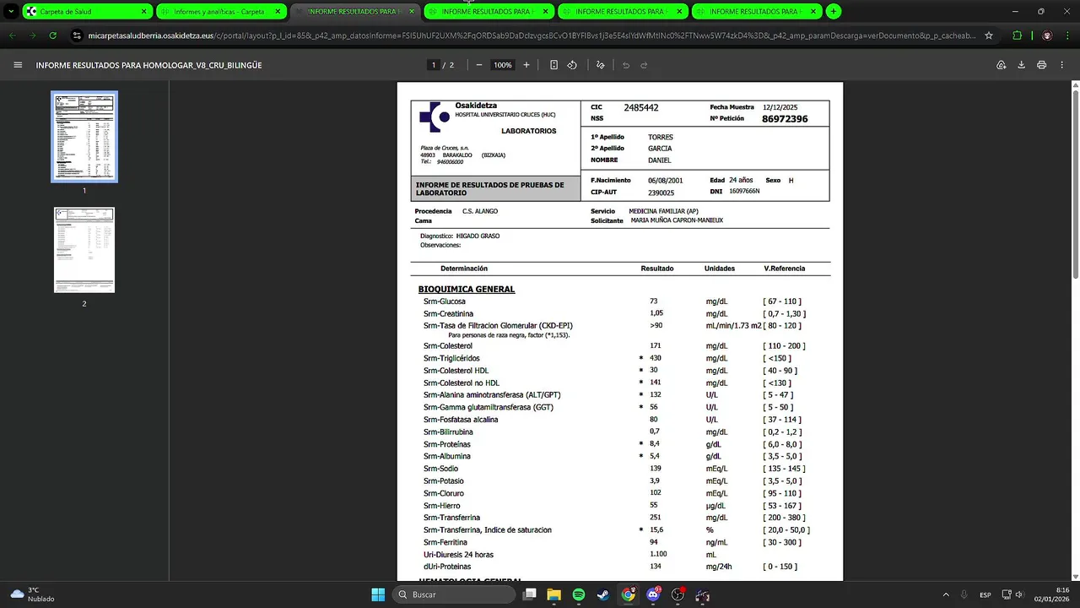
Task: Open network and volume quick settings
Action: click(1012, 594)
